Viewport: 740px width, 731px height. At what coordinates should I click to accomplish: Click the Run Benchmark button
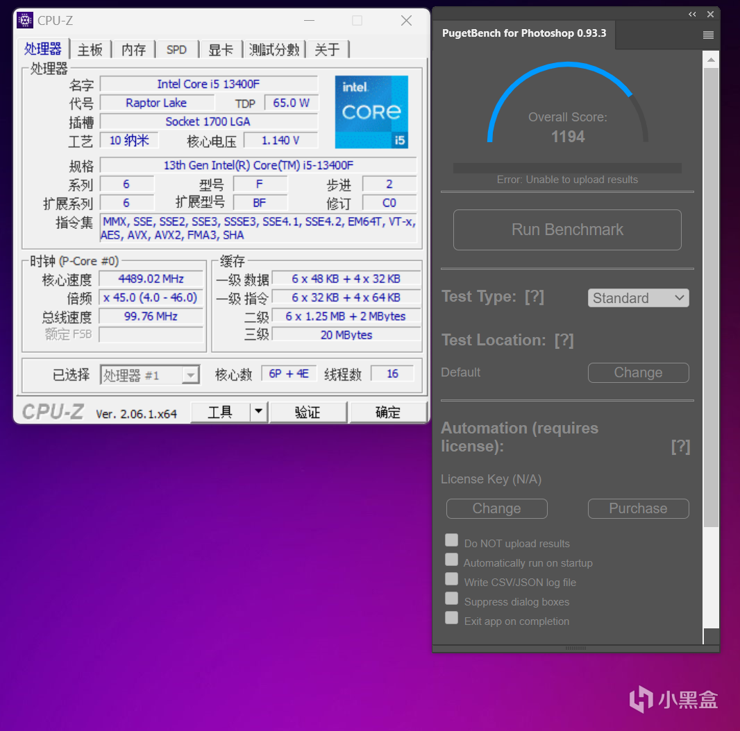[567, 230]
